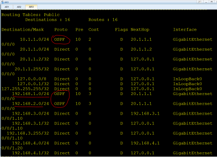The height and width of the screenshot is (157, 217).
Task: Click destination 20.1.1.255/32
Action: point(32,69)
